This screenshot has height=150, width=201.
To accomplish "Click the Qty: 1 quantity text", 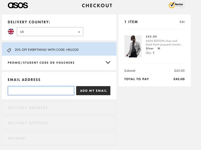I will pyautogui.click(x=150, y=53).
